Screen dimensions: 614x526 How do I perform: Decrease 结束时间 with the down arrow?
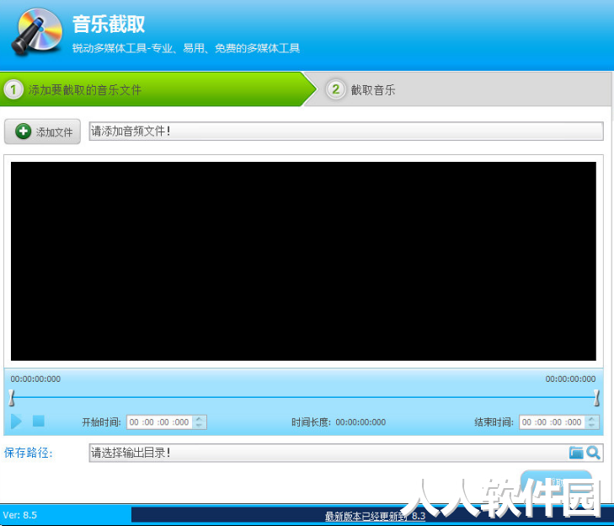pos(591,426)
